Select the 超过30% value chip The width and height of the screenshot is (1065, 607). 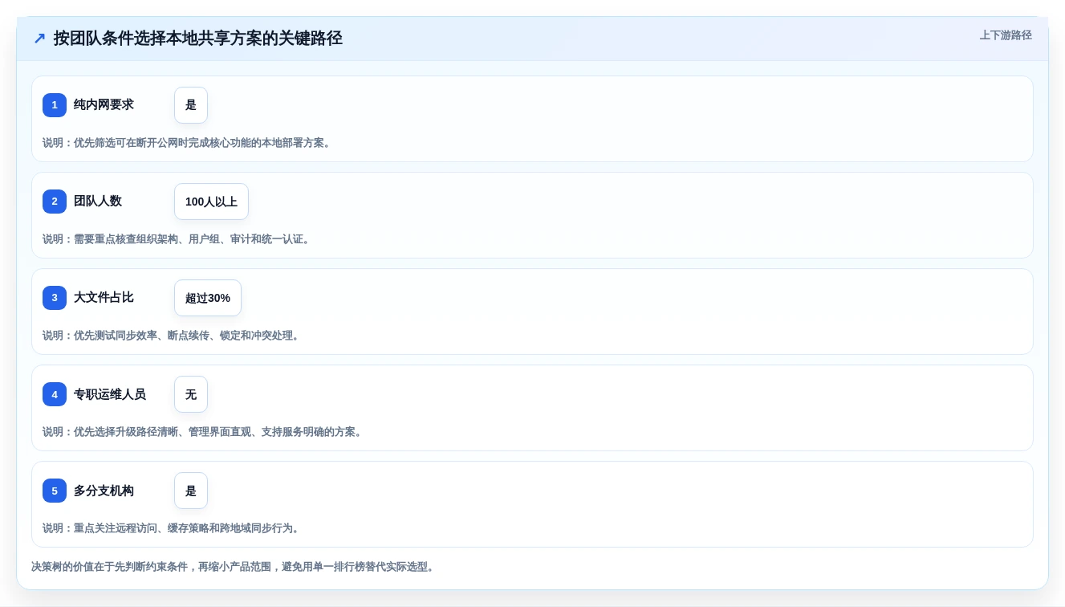(x=208, y=298)
